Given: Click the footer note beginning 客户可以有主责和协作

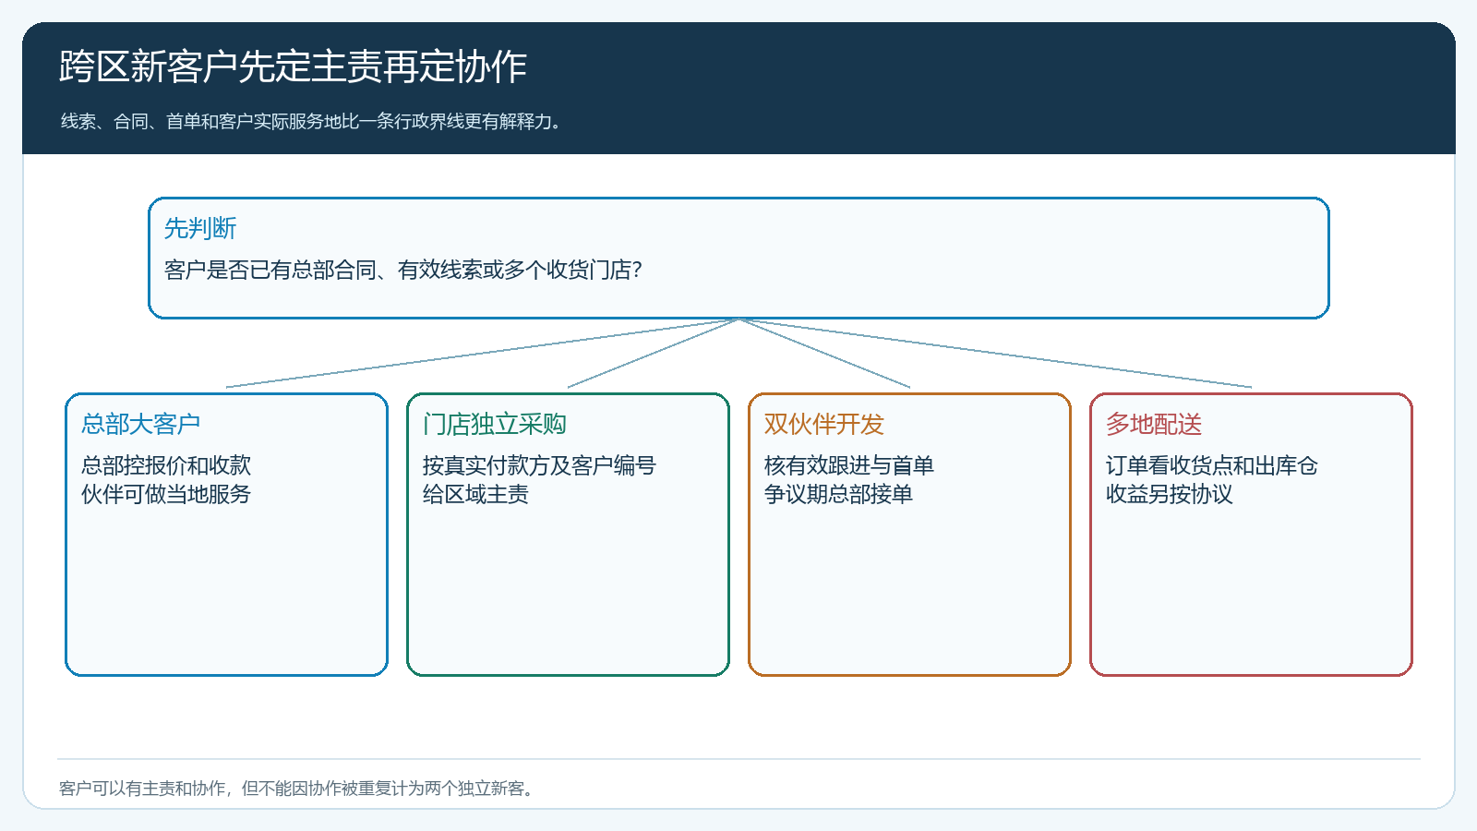Looking at the screenshot, I should pos(296,789).
